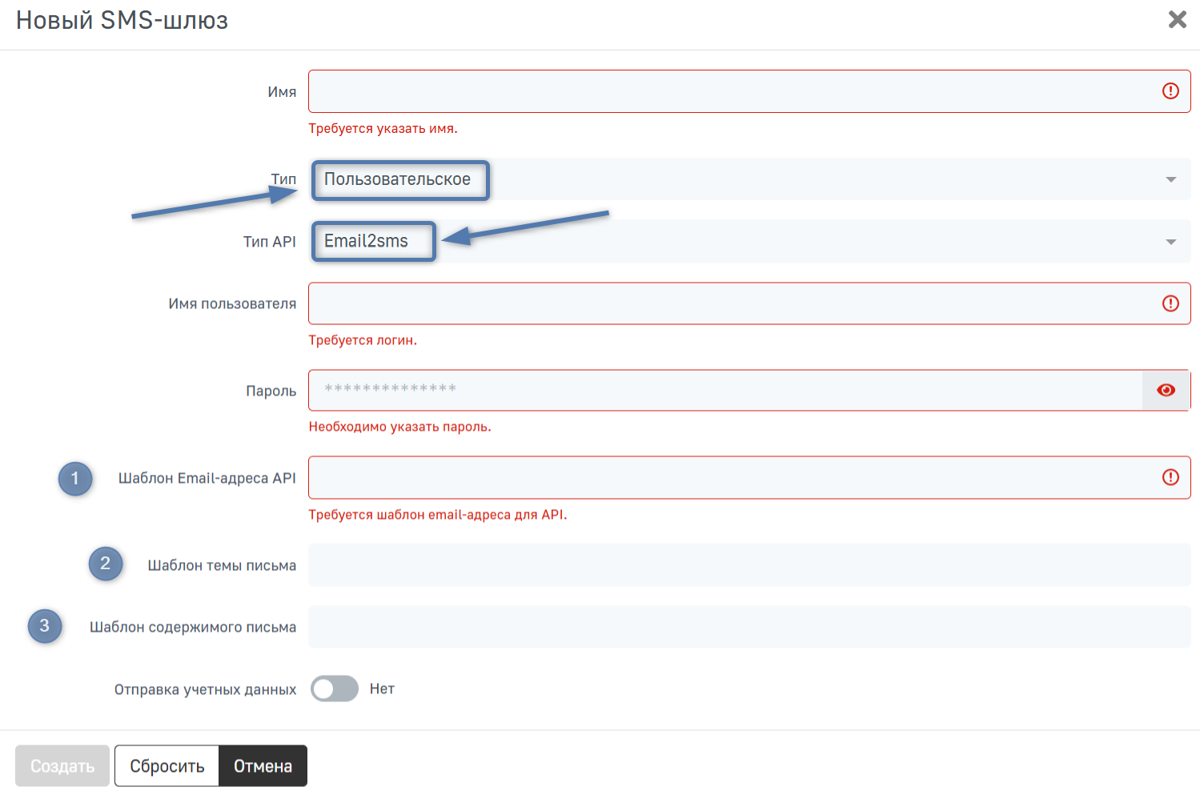
Task: Focus the Имя input field
Action: pos(728,91)
